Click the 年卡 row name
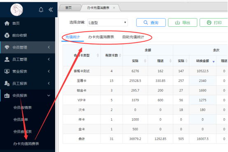The width and height of the screenshot is (228, 152). (81, 119)
